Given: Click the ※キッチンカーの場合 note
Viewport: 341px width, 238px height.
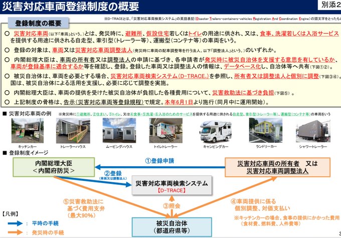Looking at the screenshot, I should click(287, 220).
